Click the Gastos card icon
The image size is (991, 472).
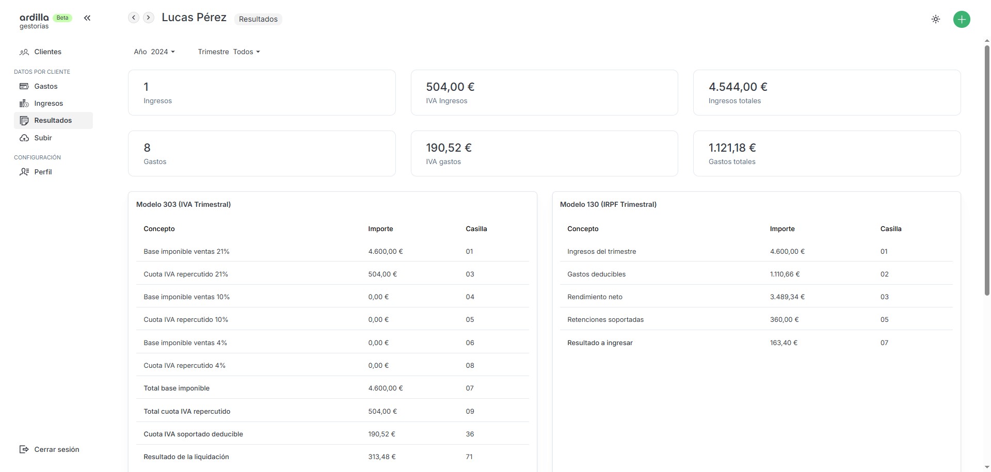[x=24, y=87]
